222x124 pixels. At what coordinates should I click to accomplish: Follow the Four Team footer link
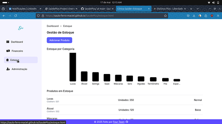pyautogui.click(x=119, y=122)
